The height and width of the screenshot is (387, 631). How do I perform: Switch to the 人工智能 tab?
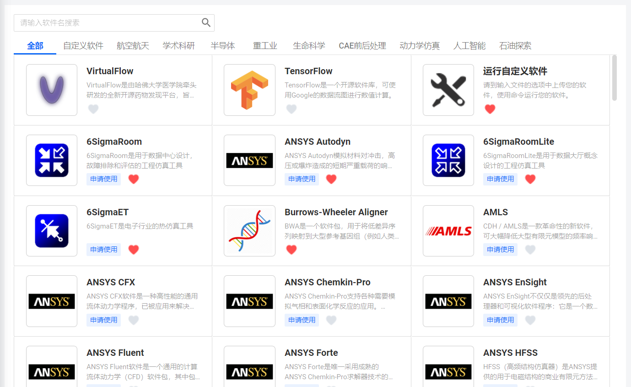point(469,46)
